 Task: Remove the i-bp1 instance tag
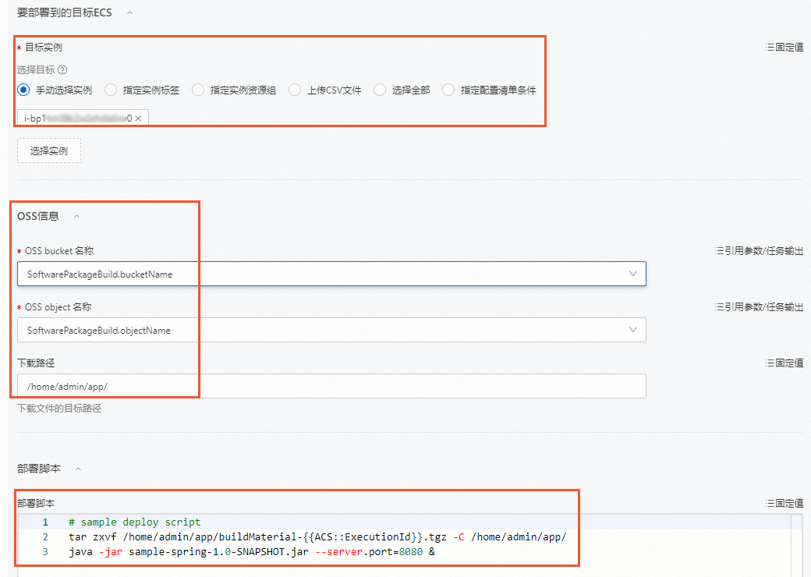tap(138, 119)
